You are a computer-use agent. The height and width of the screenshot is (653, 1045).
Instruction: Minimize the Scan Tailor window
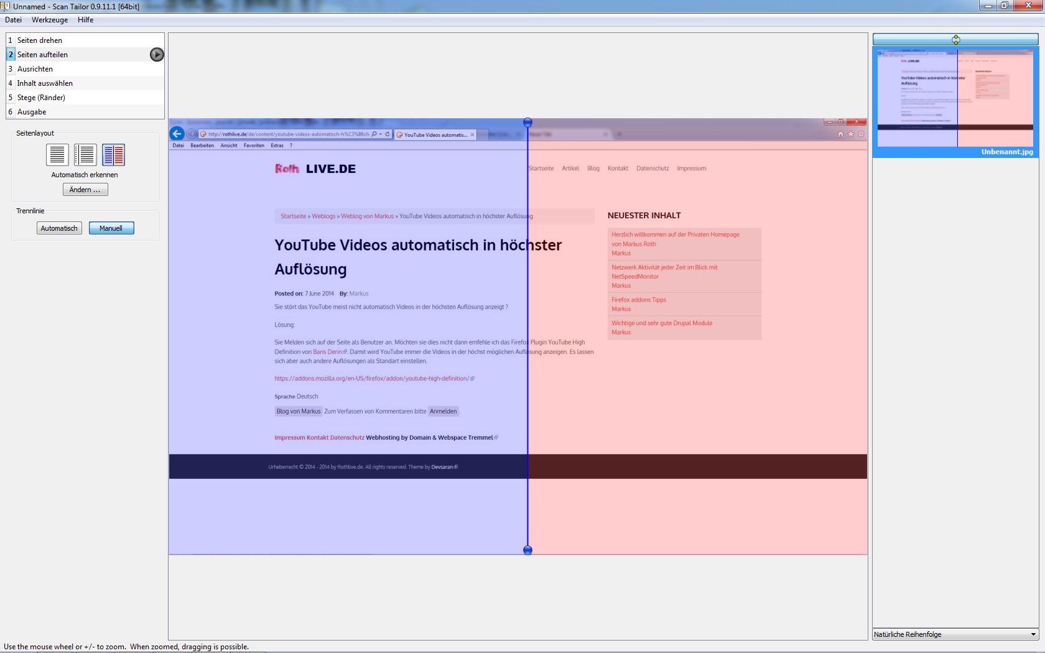tap(988, 6)
